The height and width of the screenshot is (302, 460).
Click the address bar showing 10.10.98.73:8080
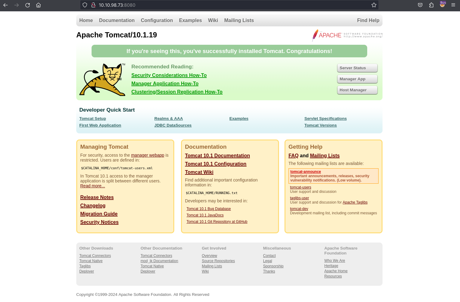pyautogui.click(x=230, y=5)
